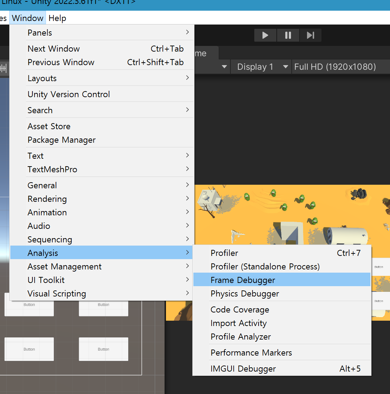Click the Game view tab
Screen dimensions: 390x394
tap(206, 53)
